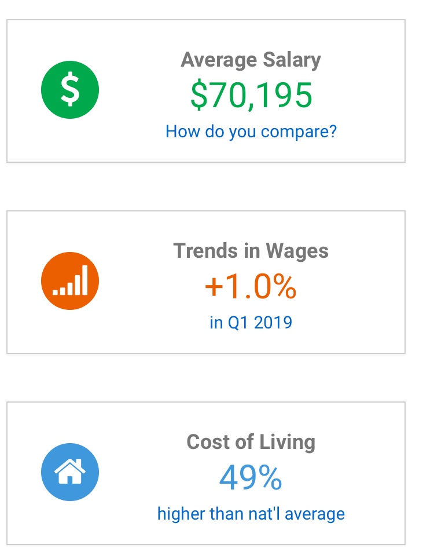Select the Trends in Wages heading
The height and width of the screenshot is (548, 423).
tap(251, 251)
